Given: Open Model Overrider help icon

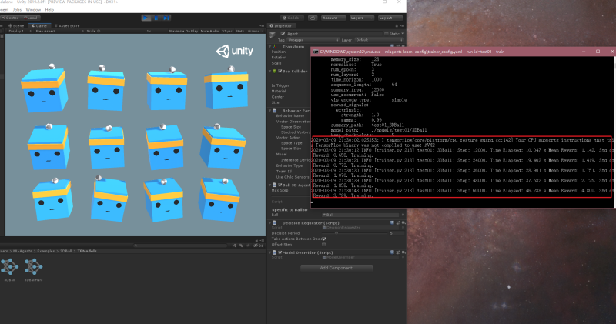Looking at the screenshot, I should pyautogui.click(x=392, y=252).
